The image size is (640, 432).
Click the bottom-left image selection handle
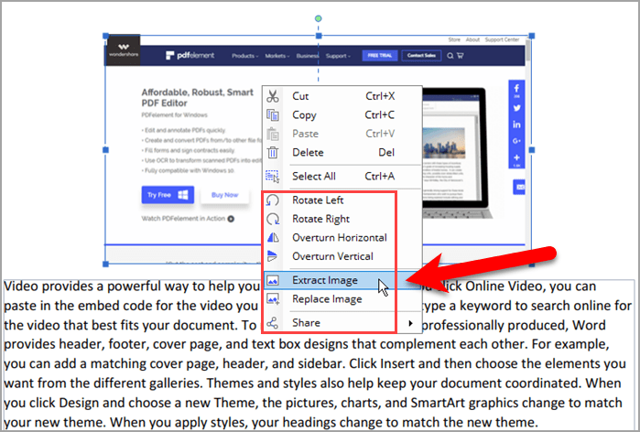pos(105,265)
